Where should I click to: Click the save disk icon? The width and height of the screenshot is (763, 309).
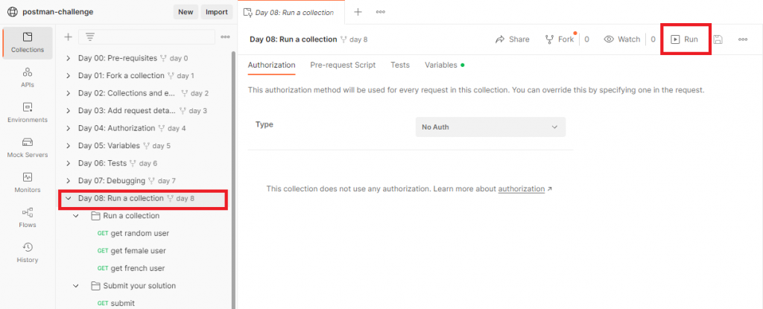coord(718,39)
